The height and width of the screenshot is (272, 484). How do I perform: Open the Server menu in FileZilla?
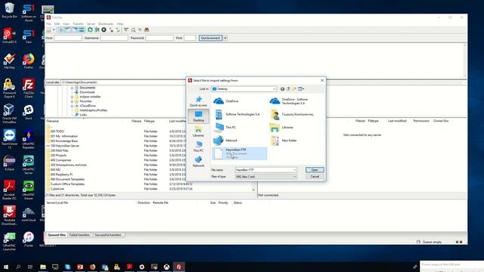91,23
